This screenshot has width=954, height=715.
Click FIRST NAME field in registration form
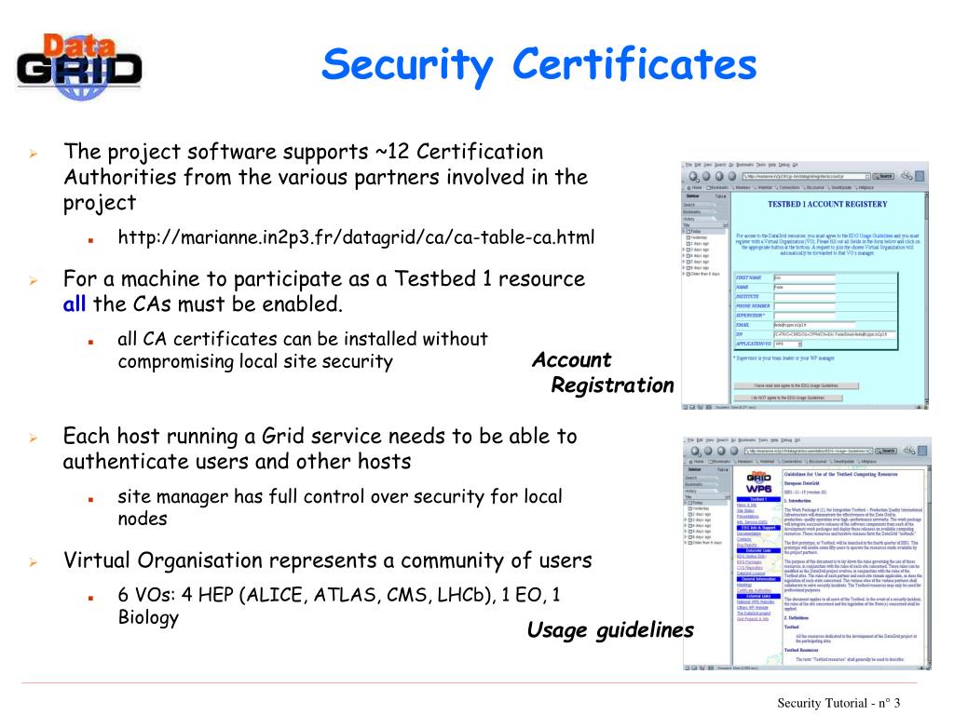pyautogui.click(x=804, y=277)
